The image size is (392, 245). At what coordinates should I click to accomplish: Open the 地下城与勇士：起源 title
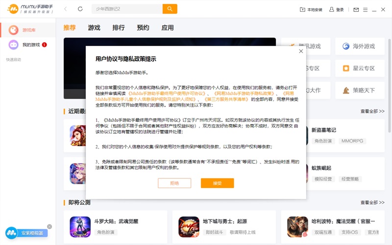pos(225,221)
